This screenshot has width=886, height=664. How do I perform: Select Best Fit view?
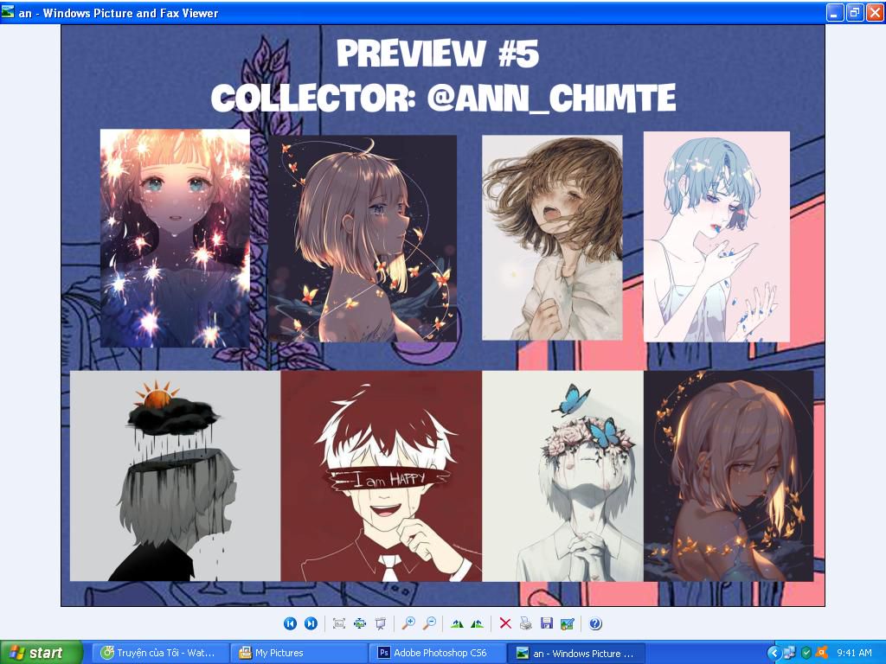click(339, 623)
